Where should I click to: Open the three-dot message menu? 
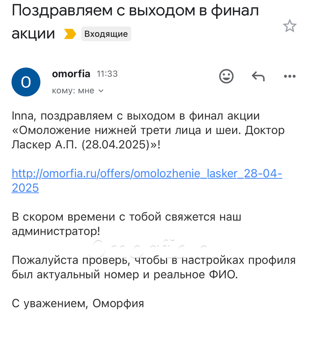290,76
